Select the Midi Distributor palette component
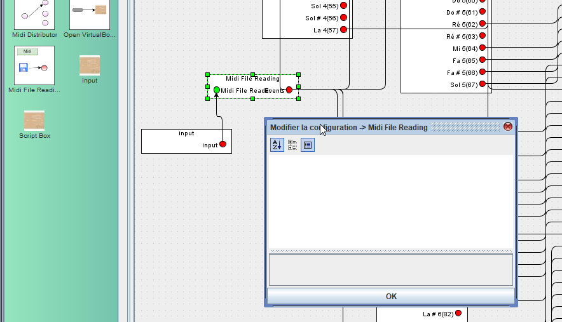The height and width of the screenshot is (322, 562). [34, 14]
